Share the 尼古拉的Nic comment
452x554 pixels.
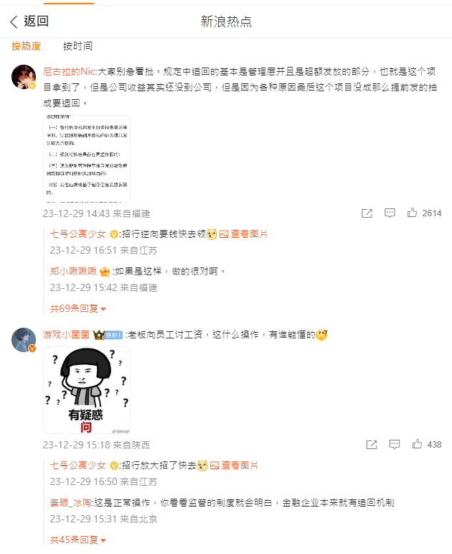pos(367,213)
